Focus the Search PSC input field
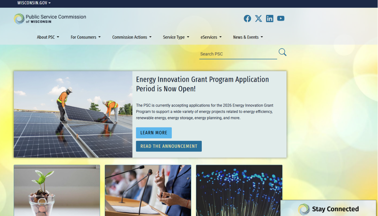Screen dimensions: 378x216 [x=238, y=54]
